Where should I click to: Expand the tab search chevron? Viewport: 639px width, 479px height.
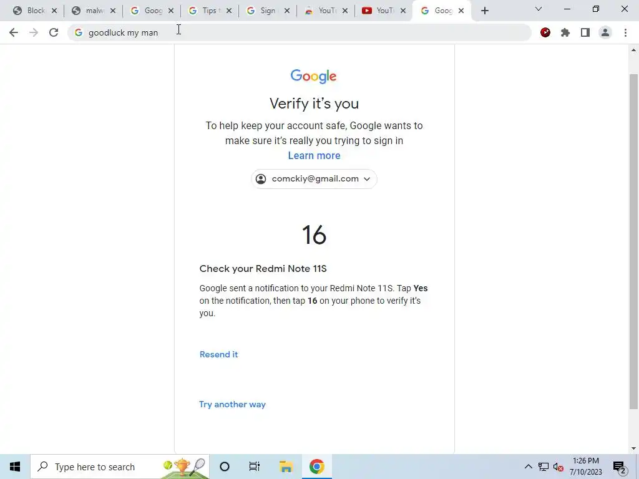(539, 9)
